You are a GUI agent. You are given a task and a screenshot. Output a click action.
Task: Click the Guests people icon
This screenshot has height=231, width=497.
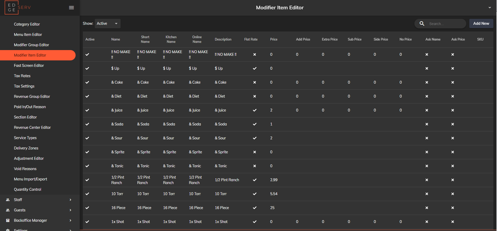coord(8,210)
